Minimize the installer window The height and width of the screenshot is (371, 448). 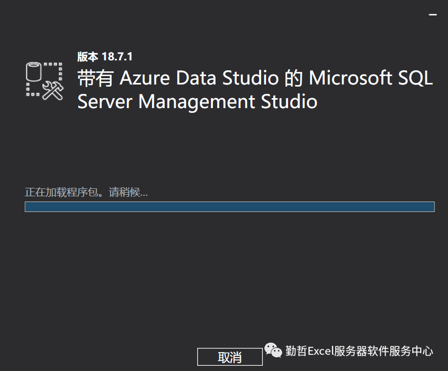[433, 15]
